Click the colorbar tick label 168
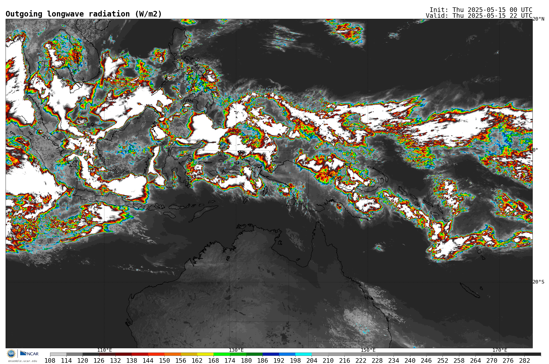The image size is (549, 364). [213, 361]
